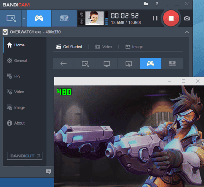Choose game recording mode in mode row
Screen dimensions: 204x187
pyautogui.click(x=151, y=64)
